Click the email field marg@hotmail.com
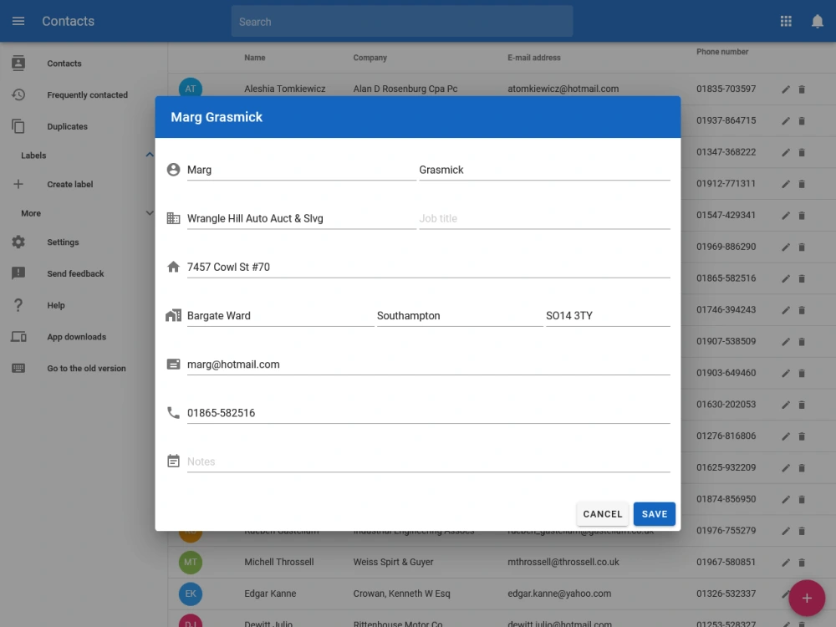 [x=429, y=364]
